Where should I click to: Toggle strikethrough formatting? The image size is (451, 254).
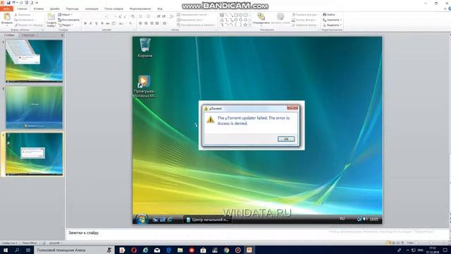click(108, 23)
